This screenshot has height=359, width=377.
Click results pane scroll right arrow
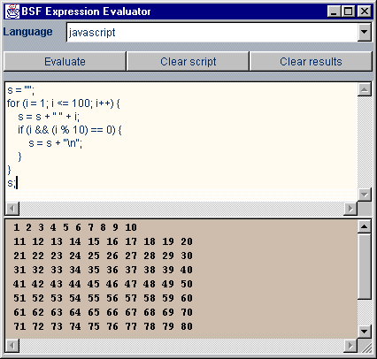pos(350,346)
